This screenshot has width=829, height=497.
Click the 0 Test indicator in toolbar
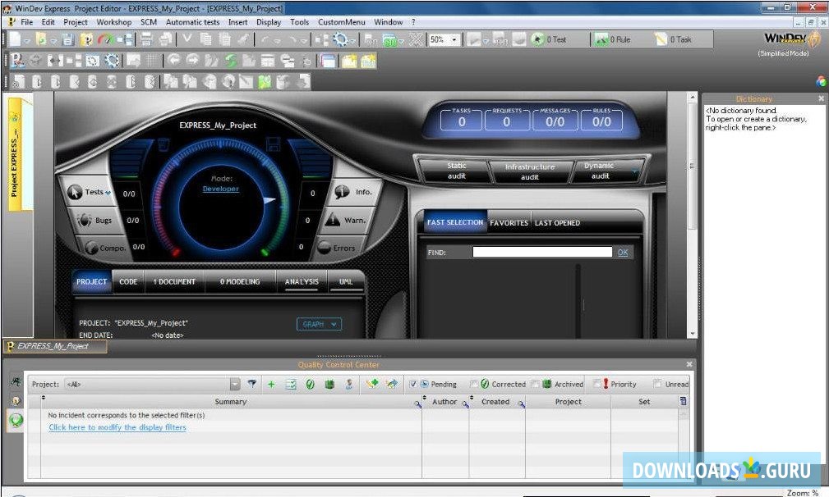click(549, 39)
